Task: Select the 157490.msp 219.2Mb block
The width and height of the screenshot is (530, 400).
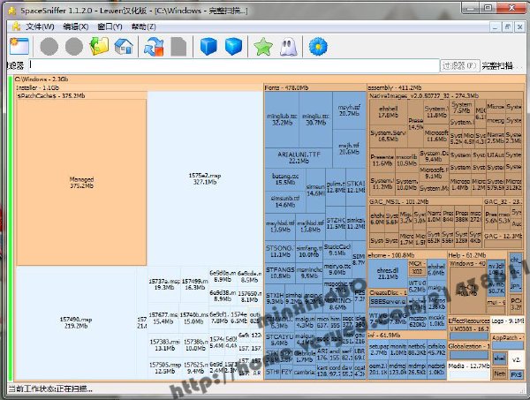Action: 76,322
